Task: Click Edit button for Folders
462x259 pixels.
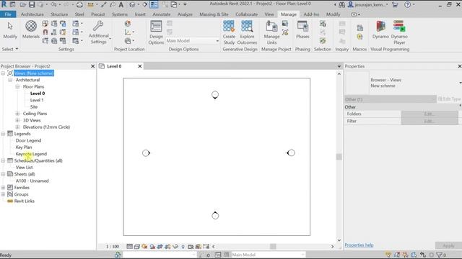Action: point(430,114)
